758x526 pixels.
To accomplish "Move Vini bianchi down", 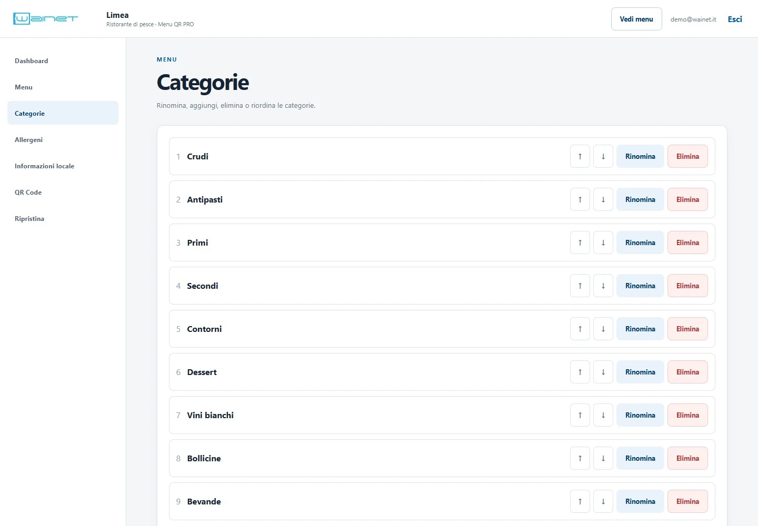I will pyautogui.click(x=603, y=415).
